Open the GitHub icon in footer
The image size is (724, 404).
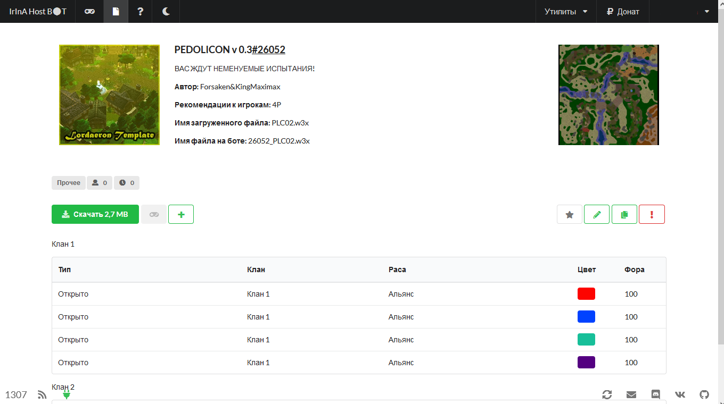pos(704,394)
